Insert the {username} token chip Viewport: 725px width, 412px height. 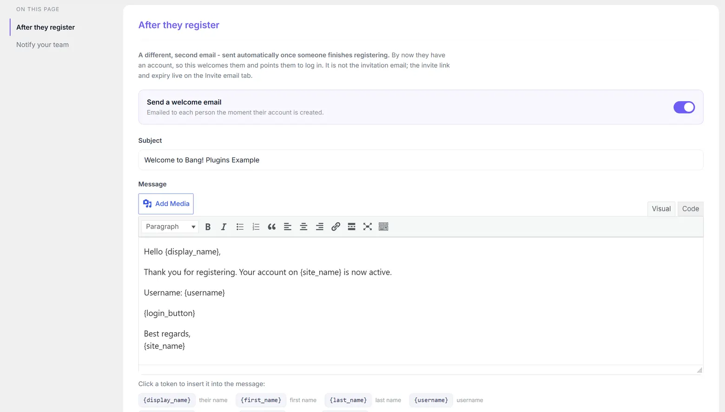(431, 400)
